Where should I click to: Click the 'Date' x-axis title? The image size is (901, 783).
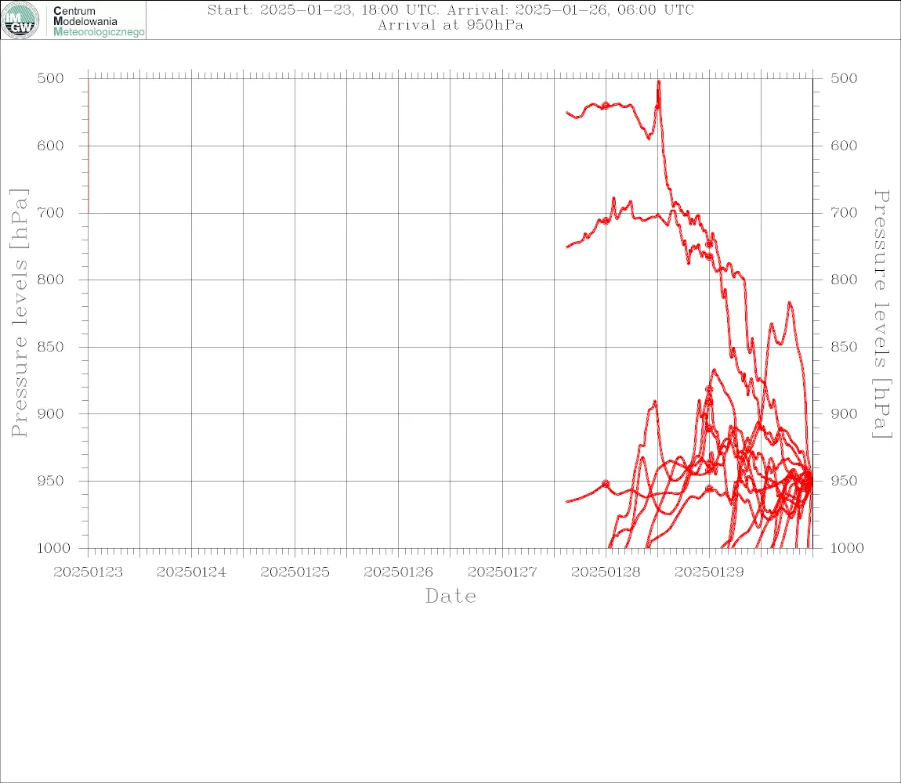pos(450,597)
